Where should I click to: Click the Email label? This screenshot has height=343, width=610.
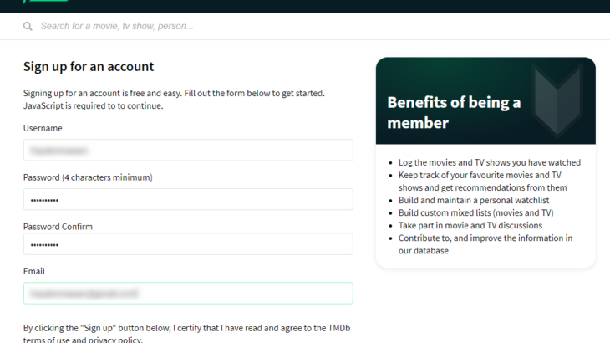pos(34,271)
